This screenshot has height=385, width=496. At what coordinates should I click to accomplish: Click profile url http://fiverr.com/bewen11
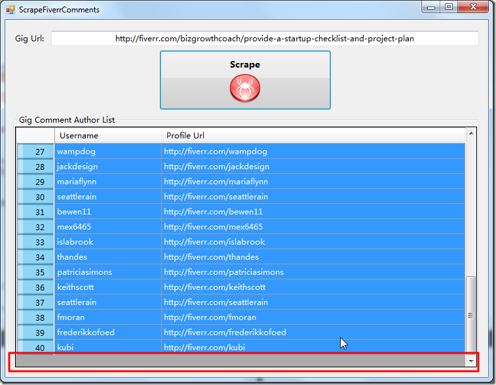pos(313,212)
